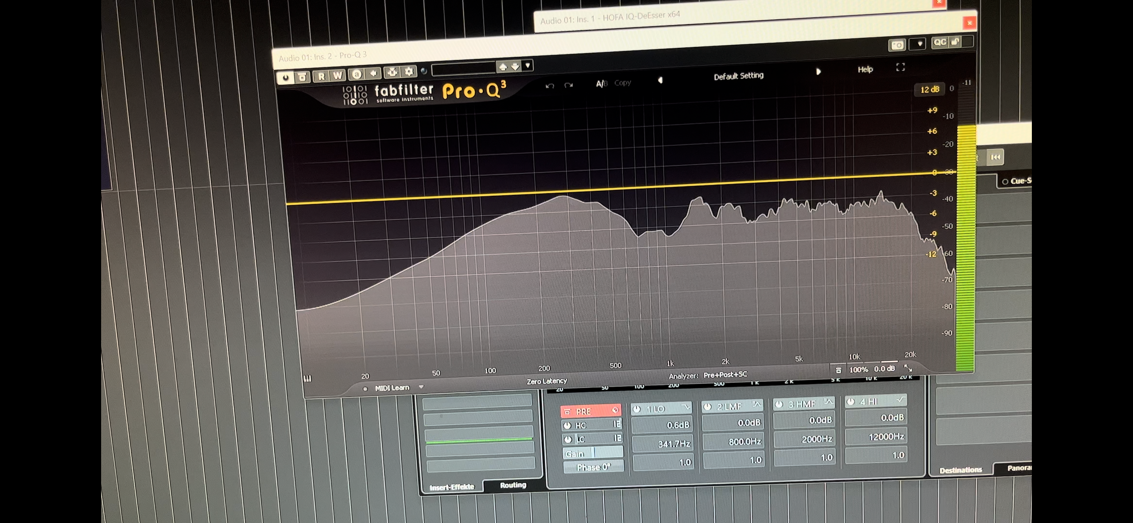Click the QC quick controls button
Viewport: 1133px width, 523px height.
[x=939, y=42]
